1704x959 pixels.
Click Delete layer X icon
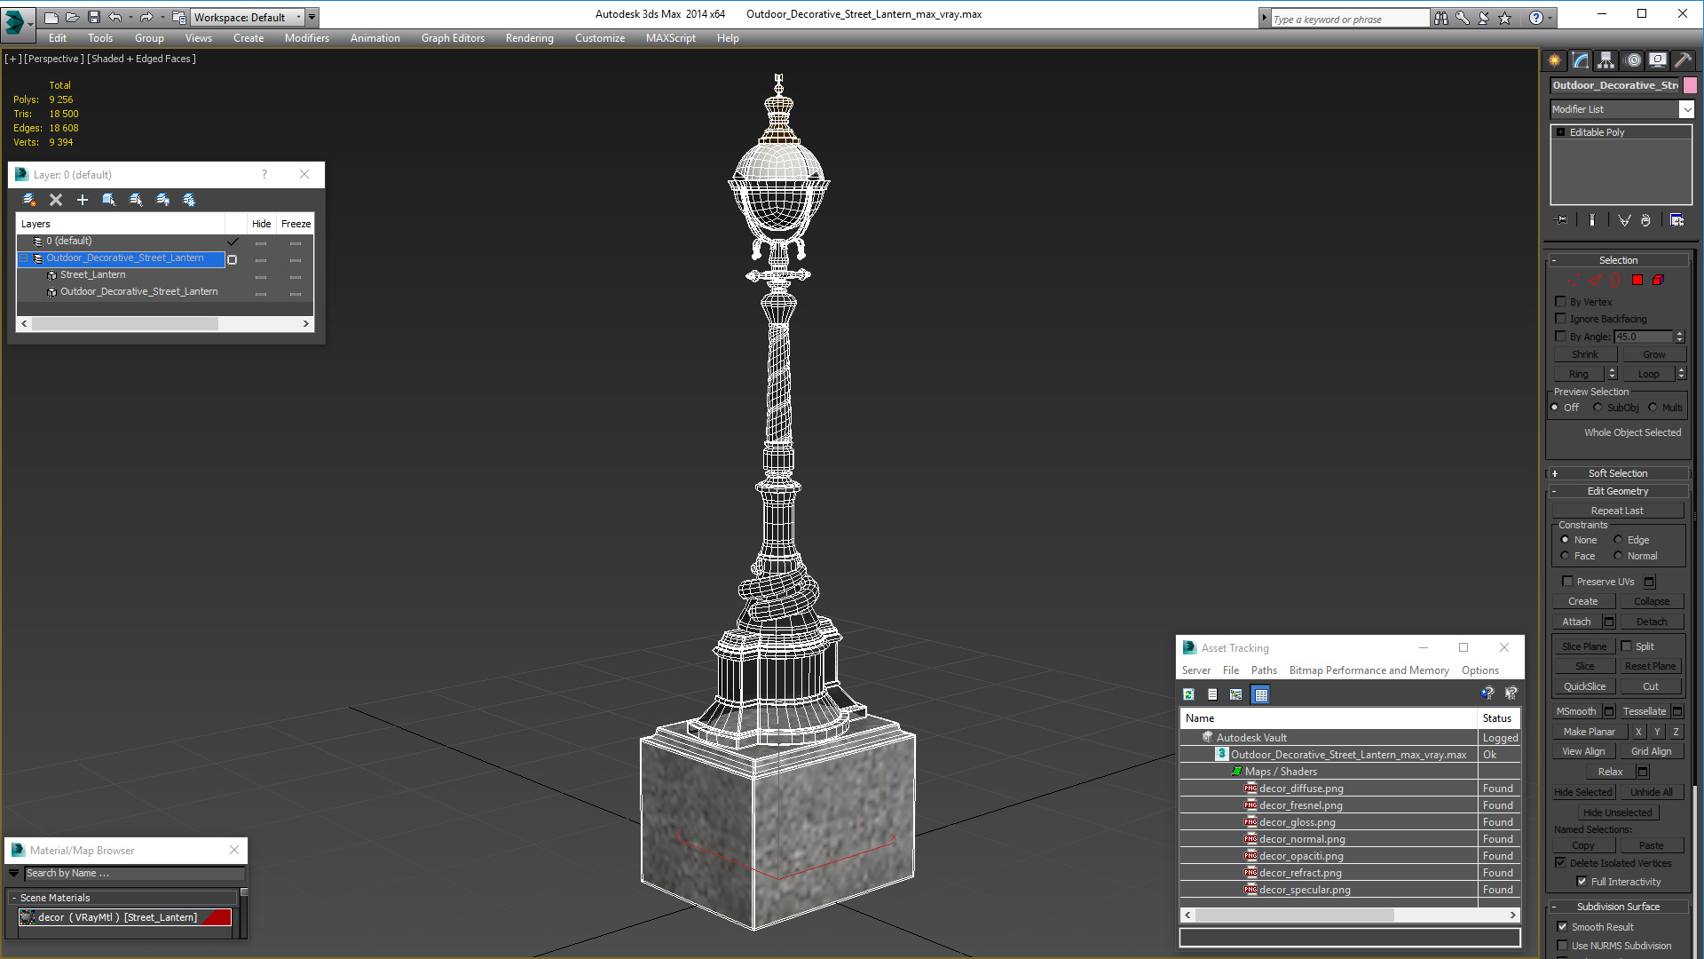pos(56,200)
